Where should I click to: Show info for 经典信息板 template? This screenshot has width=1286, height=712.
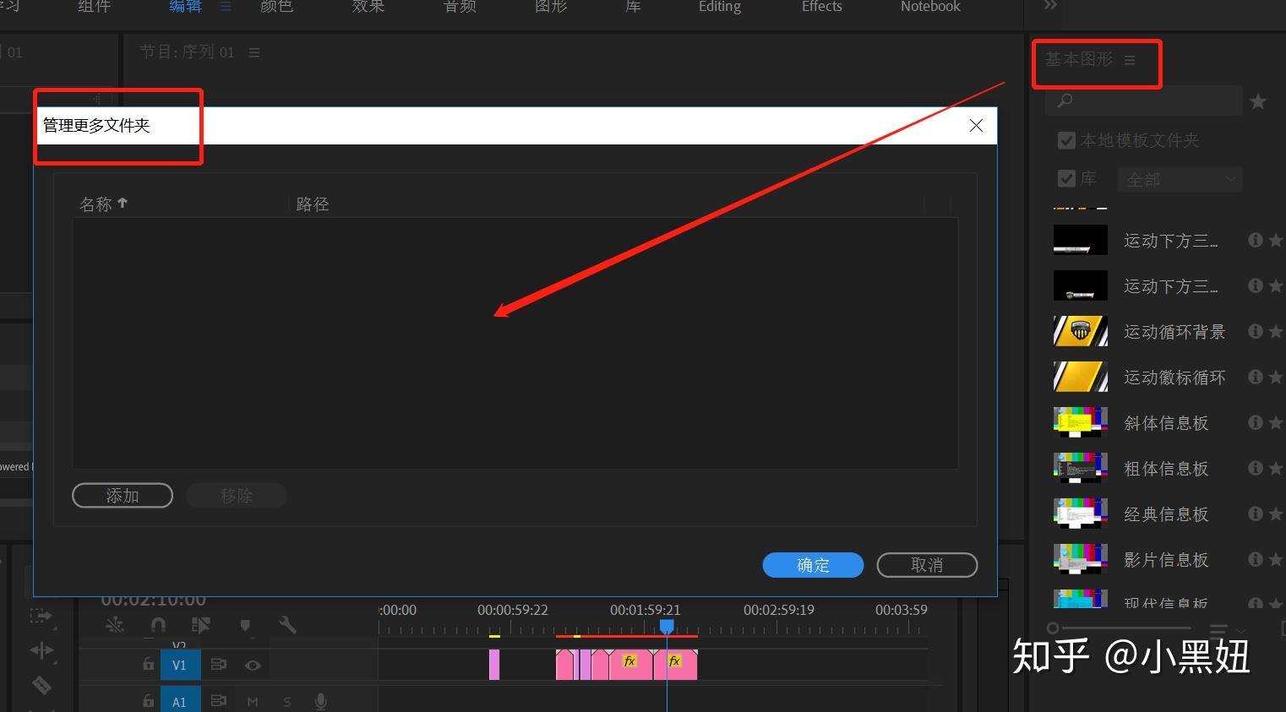coord(1256,514)
